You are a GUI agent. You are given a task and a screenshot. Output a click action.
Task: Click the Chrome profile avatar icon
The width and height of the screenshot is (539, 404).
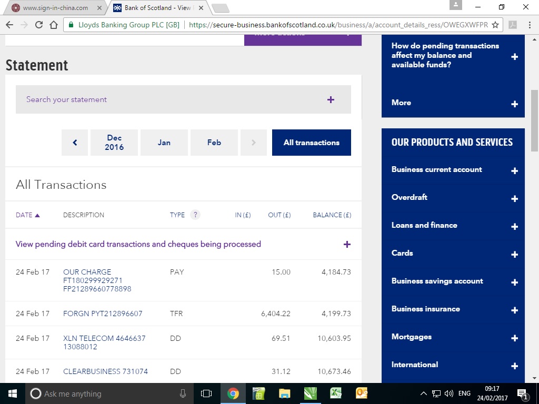point(456,5)
